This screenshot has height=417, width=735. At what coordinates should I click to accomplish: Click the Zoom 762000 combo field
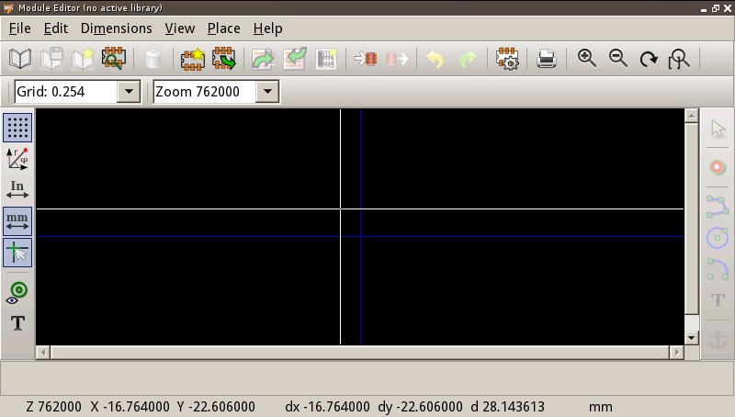[x=217, y=91]
